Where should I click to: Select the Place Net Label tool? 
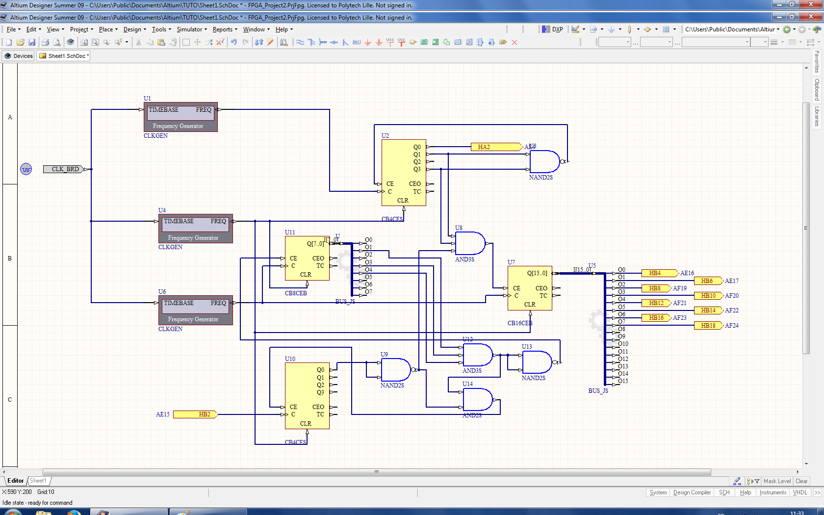tap(357, 43)
